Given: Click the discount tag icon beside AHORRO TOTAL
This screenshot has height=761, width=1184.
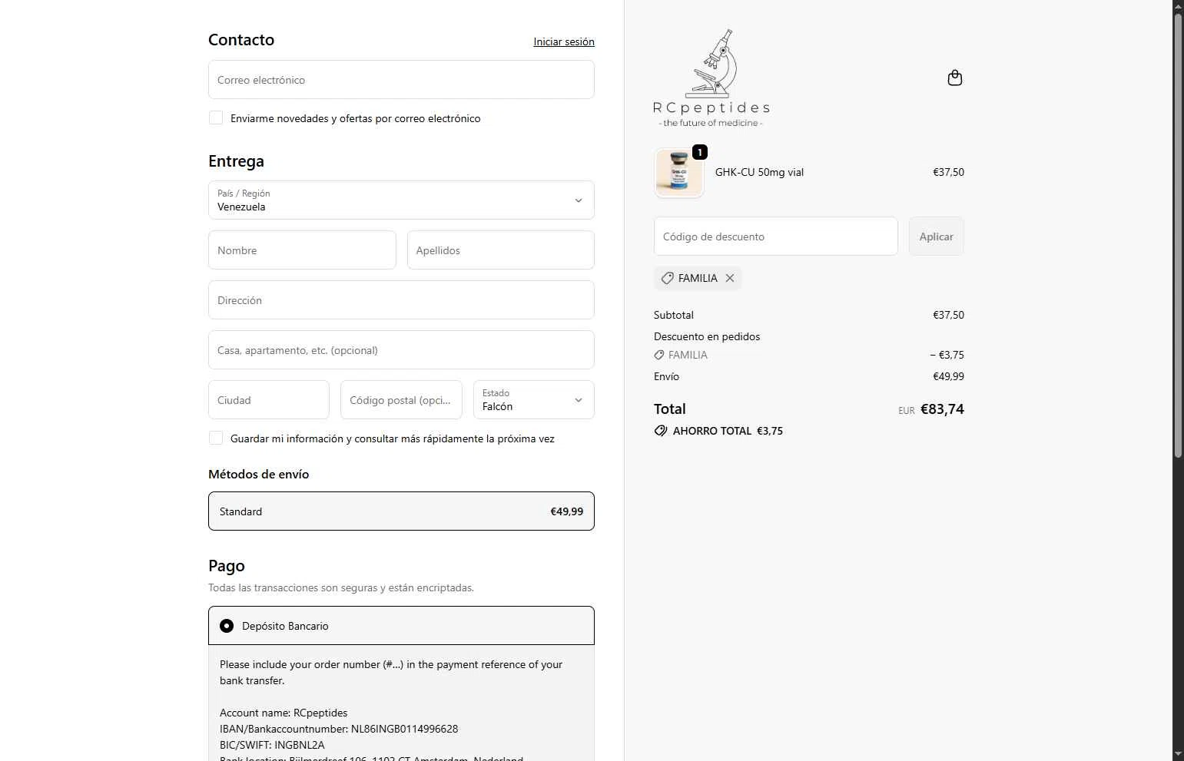Looking at the screenshot, I should 661,431.
